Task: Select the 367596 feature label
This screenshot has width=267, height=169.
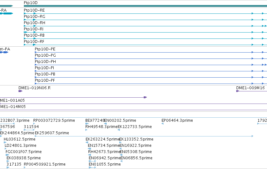Action: coord(8,127)
